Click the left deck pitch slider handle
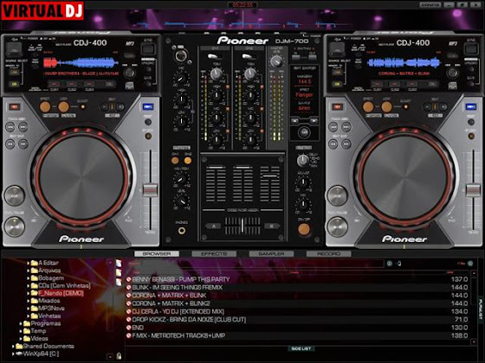The width and height of the screenshot is (485, 363). pyautogui.click(x=151, y=190)
